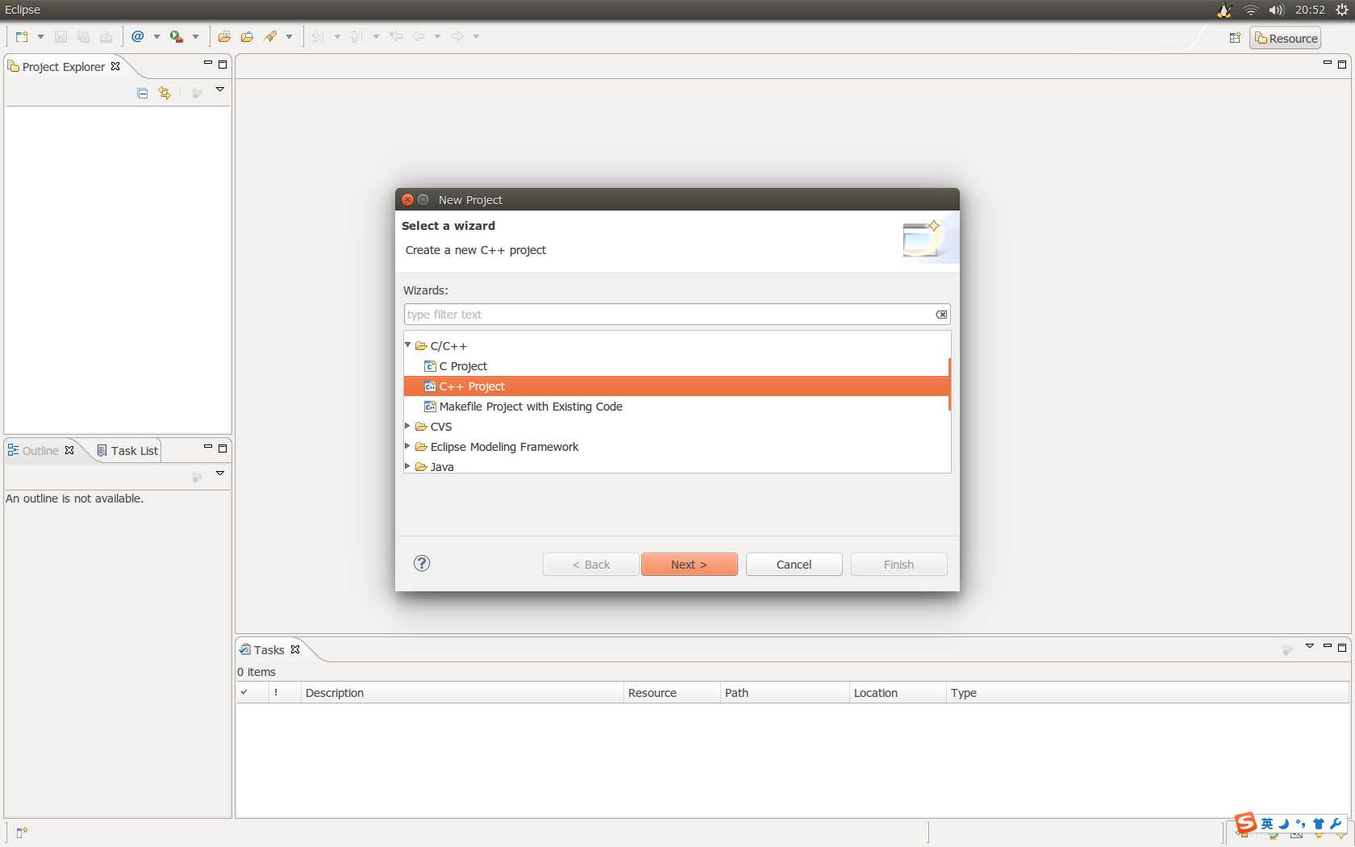1355x847 pixels.
Task: Click the Back navigation arrow icon
Action: 419,36
